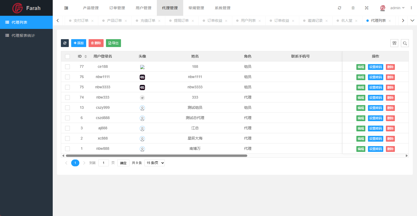Open the vertical three-dot more menu
This screenshot has width=417, height=216.
tap(411, 8)
